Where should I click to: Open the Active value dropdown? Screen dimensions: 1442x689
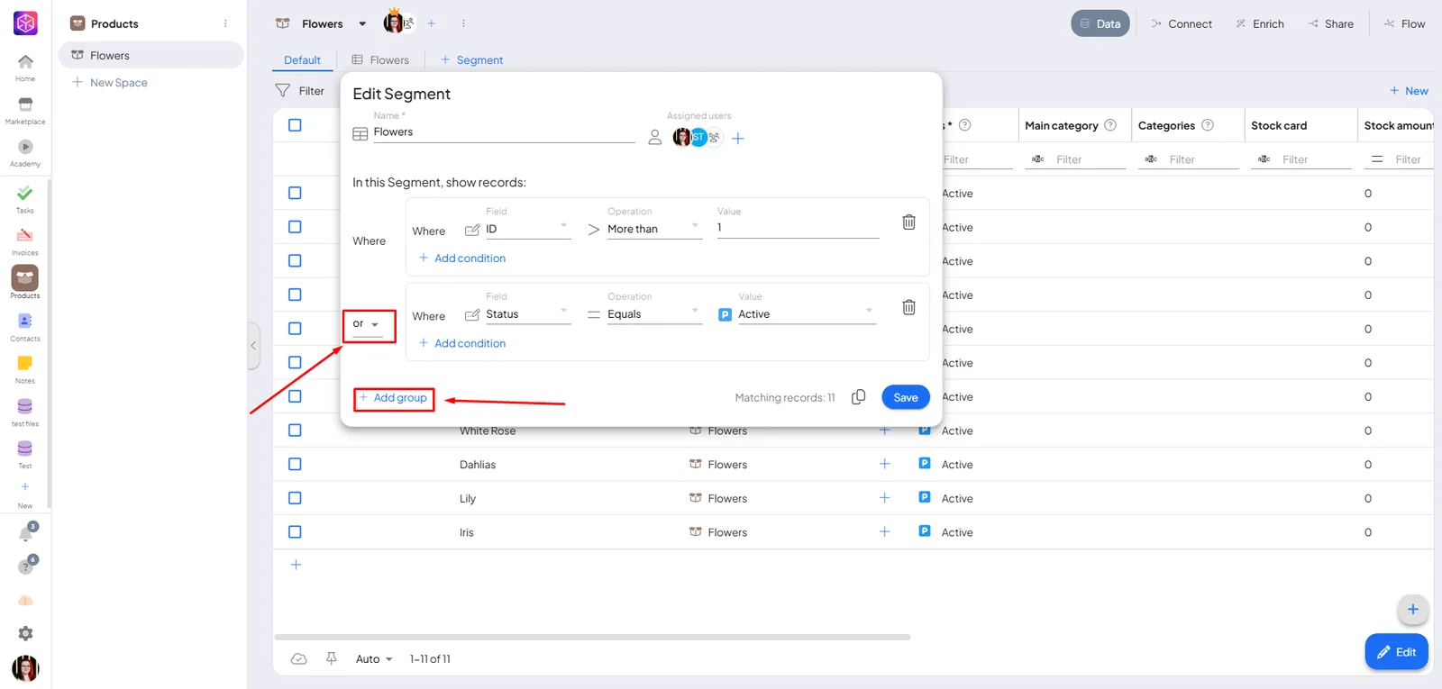tap(806, 314)
